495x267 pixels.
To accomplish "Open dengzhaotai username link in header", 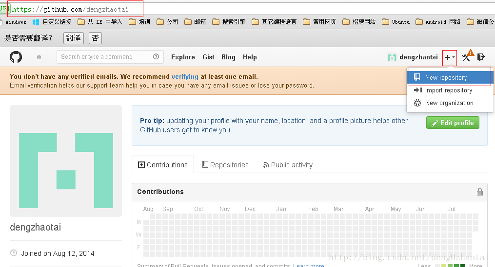I will 418,57.
